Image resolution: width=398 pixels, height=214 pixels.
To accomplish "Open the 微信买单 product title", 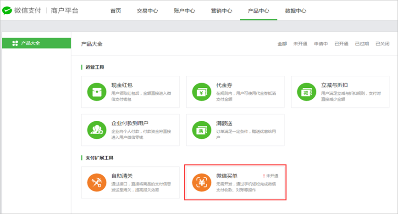I will [227, 176].
